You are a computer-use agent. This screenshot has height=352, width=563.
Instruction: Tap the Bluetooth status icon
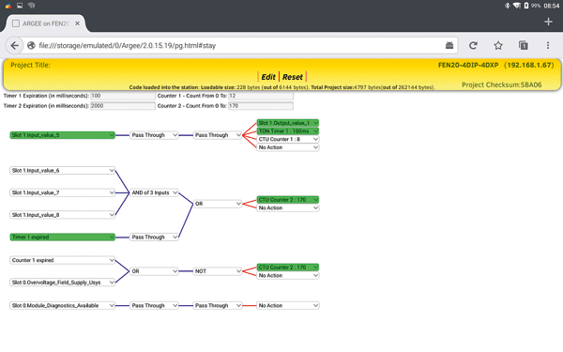coord(507,6)
